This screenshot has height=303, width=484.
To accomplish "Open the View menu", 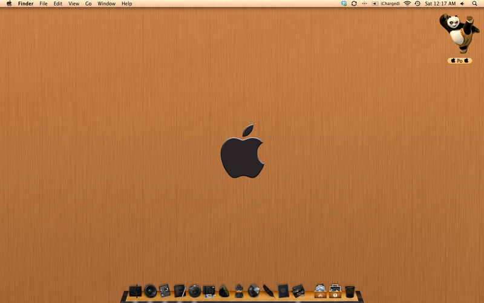I will coord(74,4).
